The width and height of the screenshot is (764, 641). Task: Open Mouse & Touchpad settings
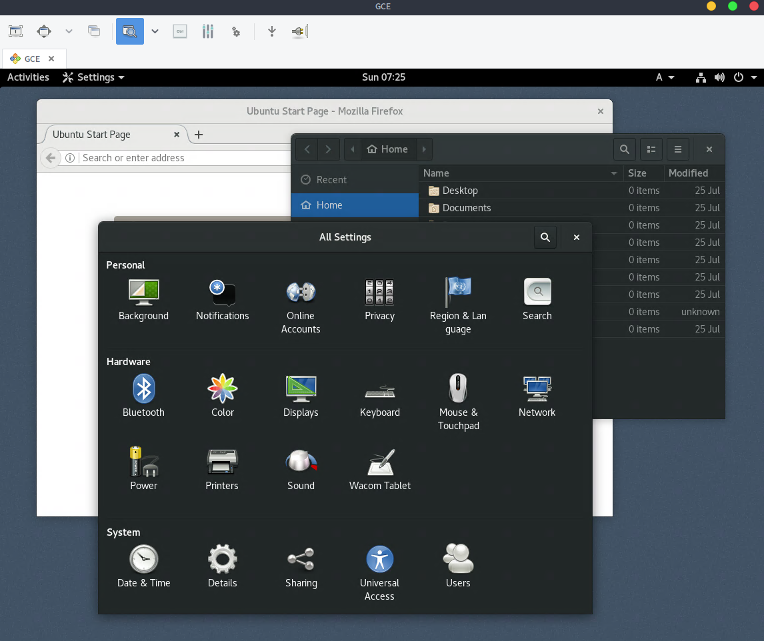(x=458, y=395)
